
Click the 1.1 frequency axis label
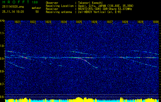tap(2, 33)
